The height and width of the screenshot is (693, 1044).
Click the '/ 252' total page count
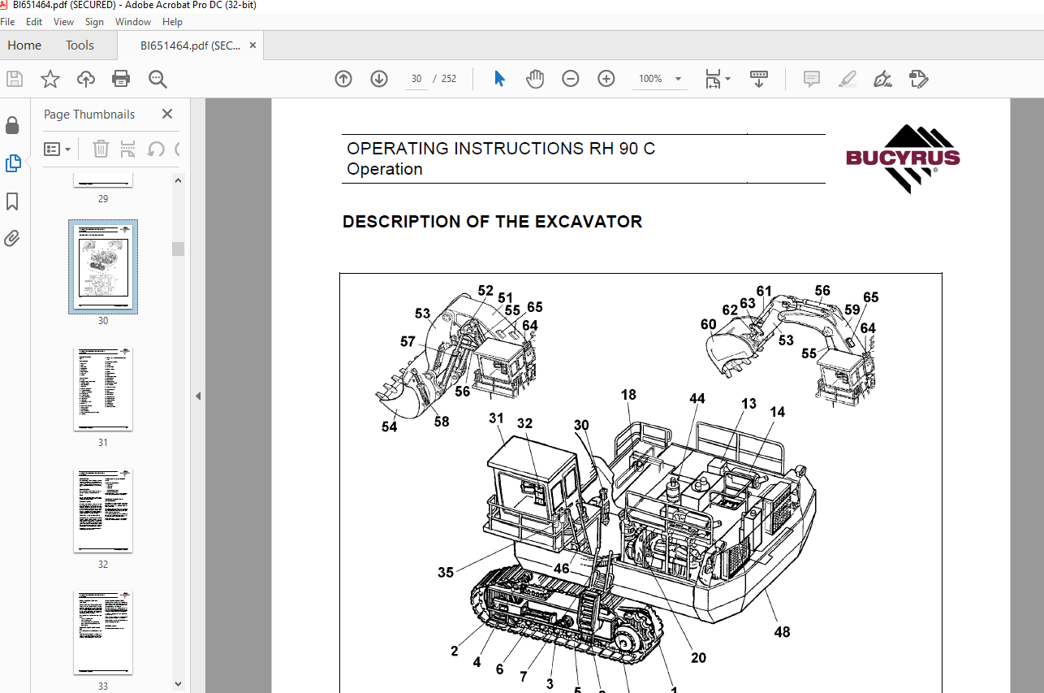click(445, 79)
